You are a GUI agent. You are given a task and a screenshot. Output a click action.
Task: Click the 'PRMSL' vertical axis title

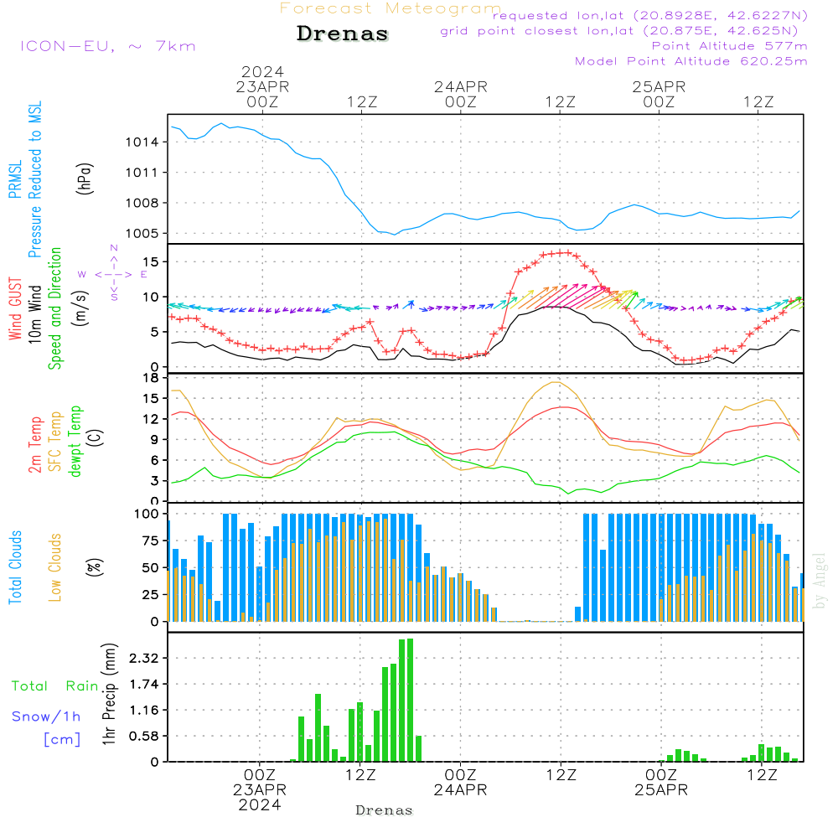(15, 179)
